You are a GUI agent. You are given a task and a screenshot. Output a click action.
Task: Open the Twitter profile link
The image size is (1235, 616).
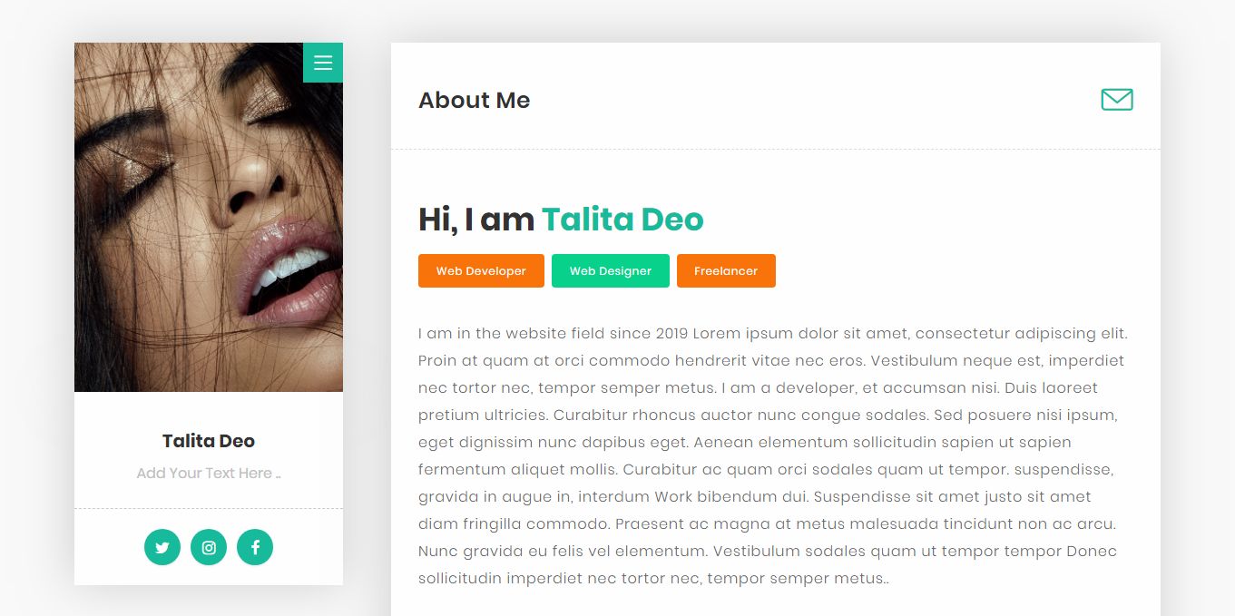tap(162, 547)
